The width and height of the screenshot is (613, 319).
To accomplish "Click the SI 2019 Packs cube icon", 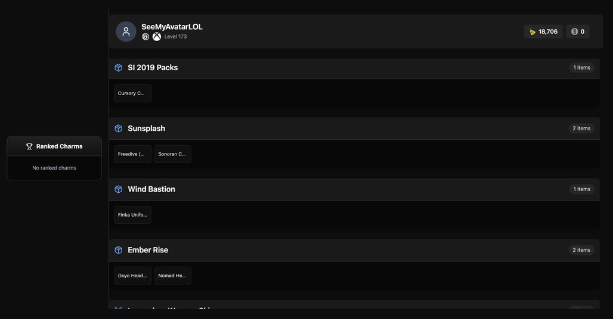I will (x=119, y=67).
